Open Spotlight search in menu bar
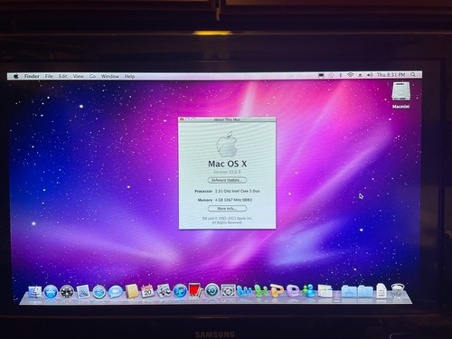This screenshot has width=452, height=339. coord(413,74)
